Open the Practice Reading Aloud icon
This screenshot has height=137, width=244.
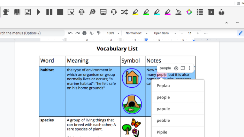[221, 12]
